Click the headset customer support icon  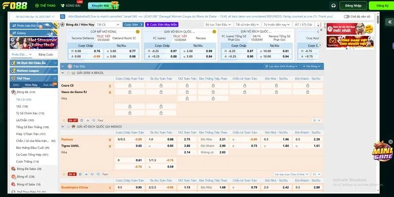tap(333, 5)
